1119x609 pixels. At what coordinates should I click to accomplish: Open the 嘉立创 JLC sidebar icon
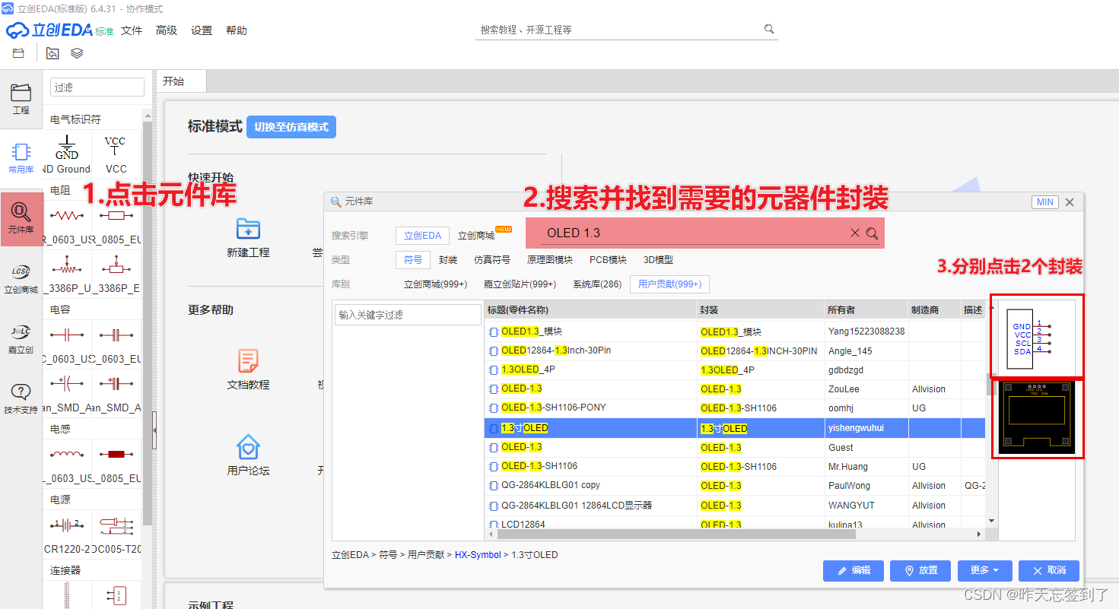(x=21, y=338)
